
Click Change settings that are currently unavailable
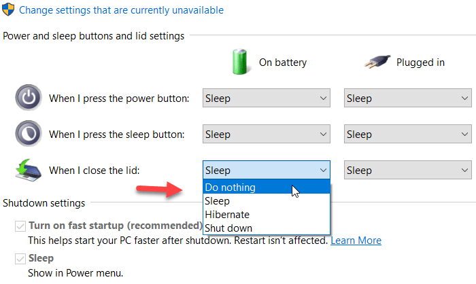[121, 10]
